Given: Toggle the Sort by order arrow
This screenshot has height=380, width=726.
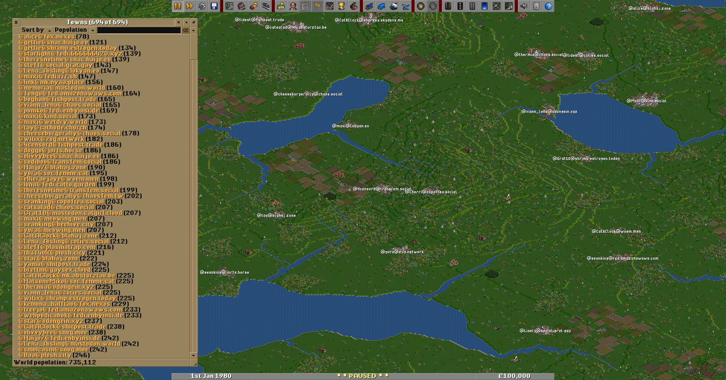Looking at the screenshot, I should click(33, 30).
